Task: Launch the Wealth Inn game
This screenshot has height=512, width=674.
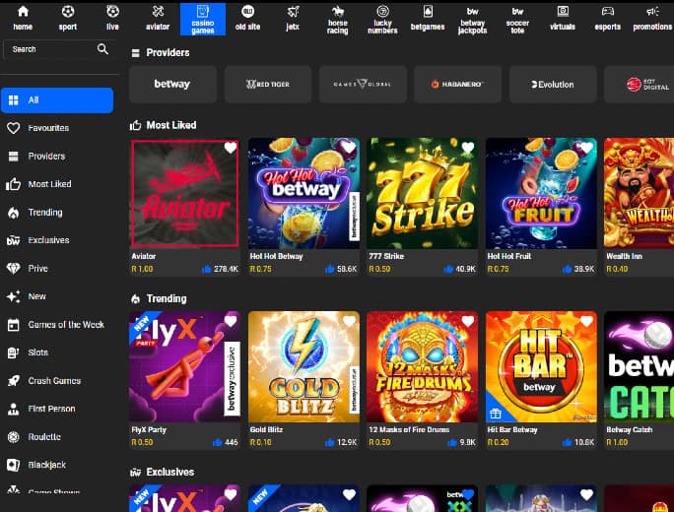Action: pos(640,193)
